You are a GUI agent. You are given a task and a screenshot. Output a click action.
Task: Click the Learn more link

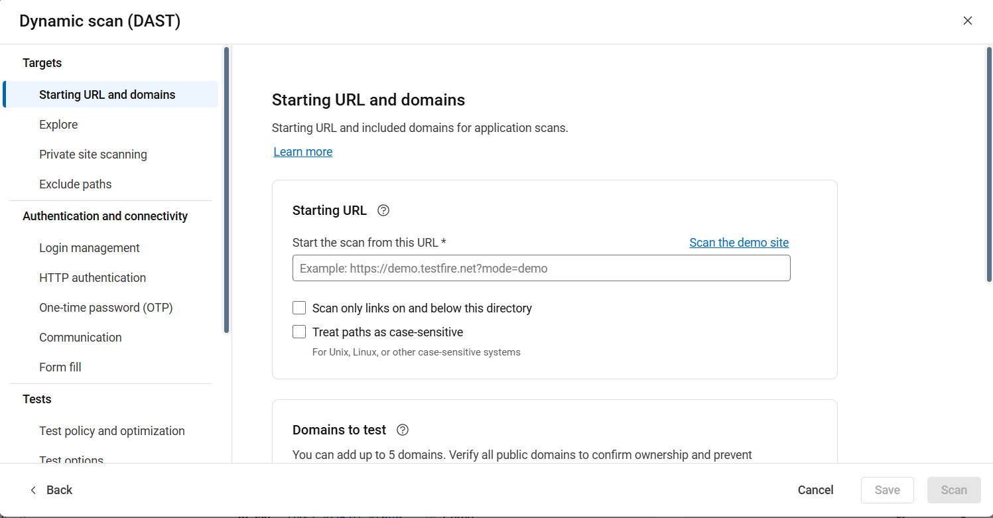303,152
